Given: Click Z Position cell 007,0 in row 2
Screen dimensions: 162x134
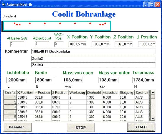Looking at the screenshot, I should click(60, 102).
